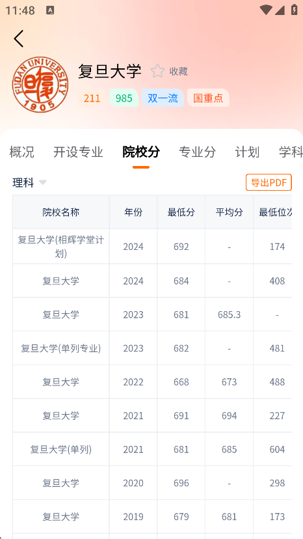Switch to the 专业分 tab
The image size is (303, 539).
(198, 152)
